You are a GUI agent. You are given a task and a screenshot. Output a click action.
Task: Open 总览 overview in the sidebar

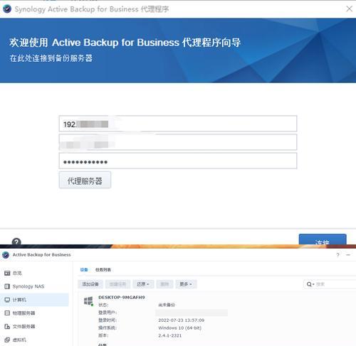point(14,273)
